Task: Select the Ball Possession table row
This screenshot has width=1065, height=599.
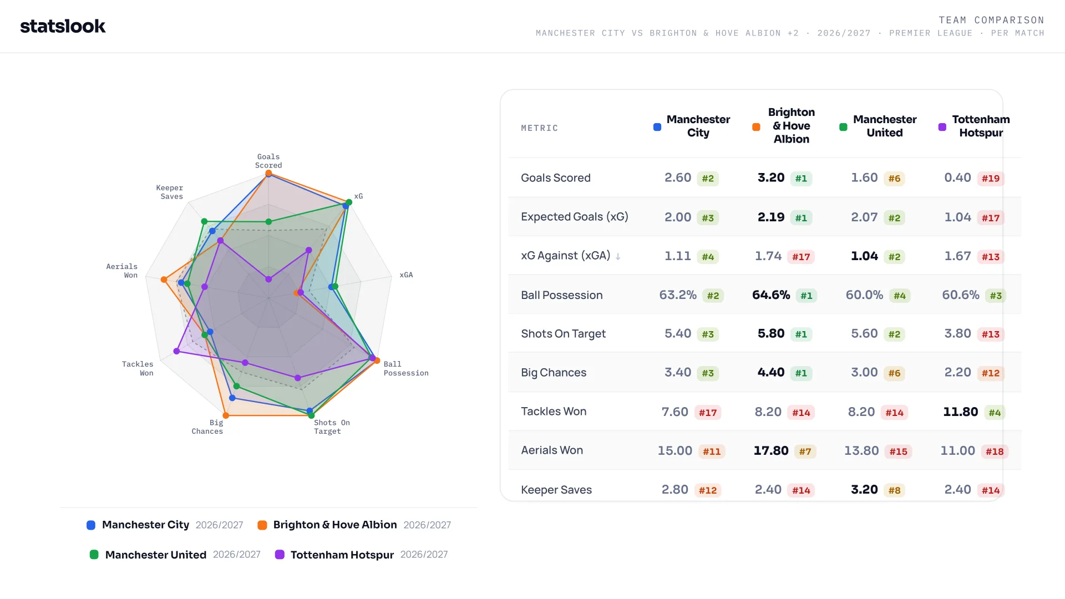Action: click(x=764, y=295)
